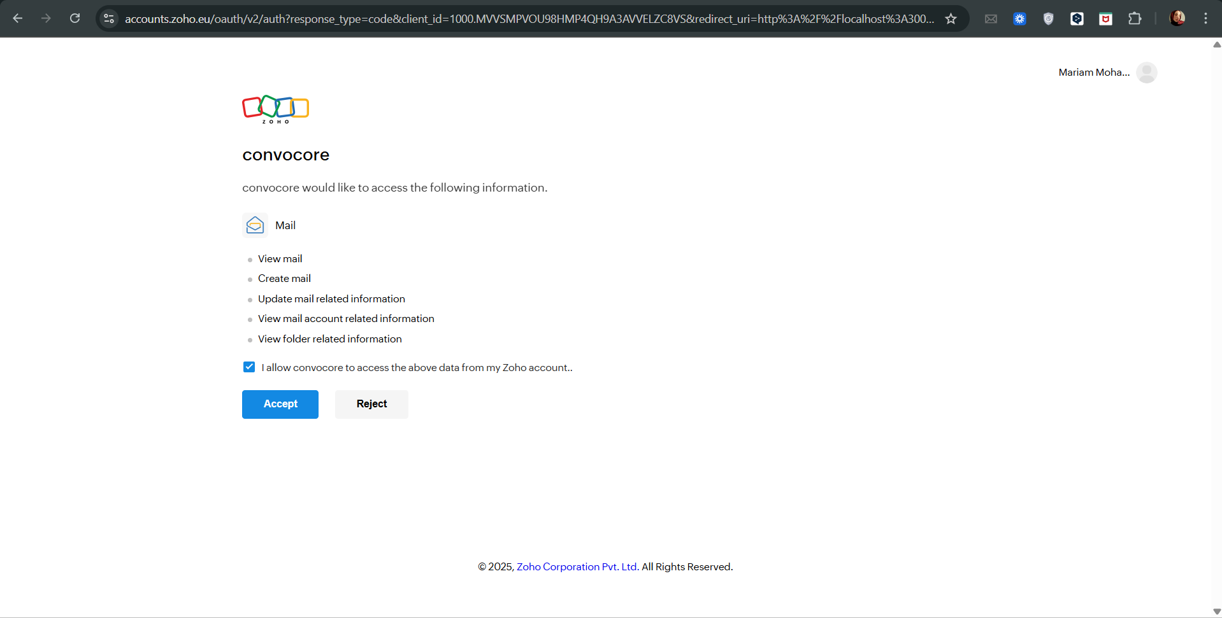The width and height of the screenshot is (1222, 618).
Task: Bookmark this page with the star icon
Action: [951, 18]
